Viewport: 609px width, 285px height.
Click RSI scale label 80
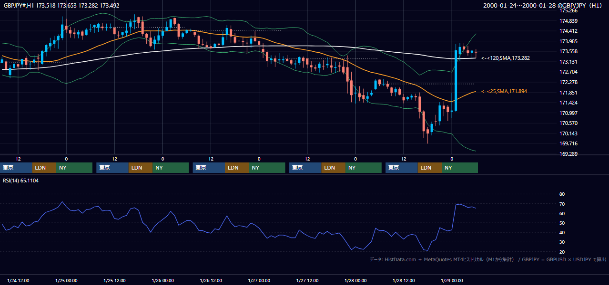click(562, 194)
